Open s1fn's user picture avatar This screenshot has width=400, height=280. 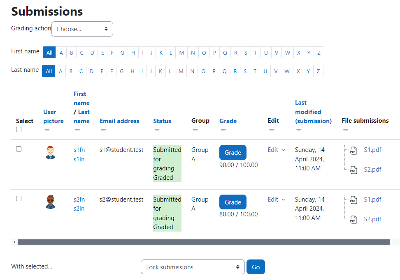pos(51,152)
